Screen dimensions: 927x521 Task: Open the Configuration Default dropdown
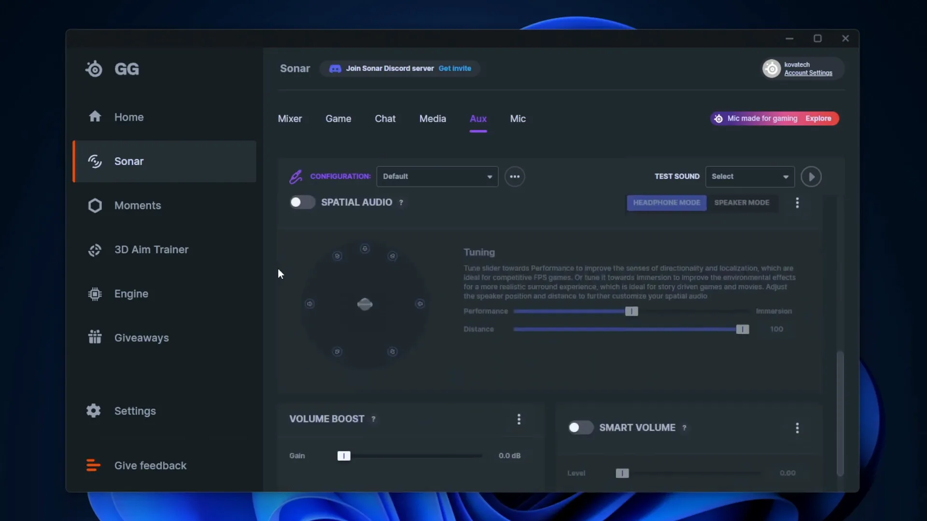[x=437, y=177]
